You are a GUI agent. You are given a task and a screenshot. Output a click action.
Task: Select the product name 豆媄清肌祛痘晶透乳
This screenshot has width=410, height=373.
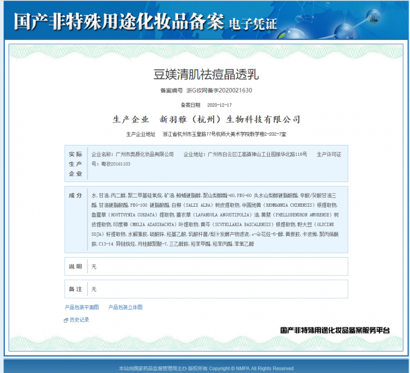point(206,74)
